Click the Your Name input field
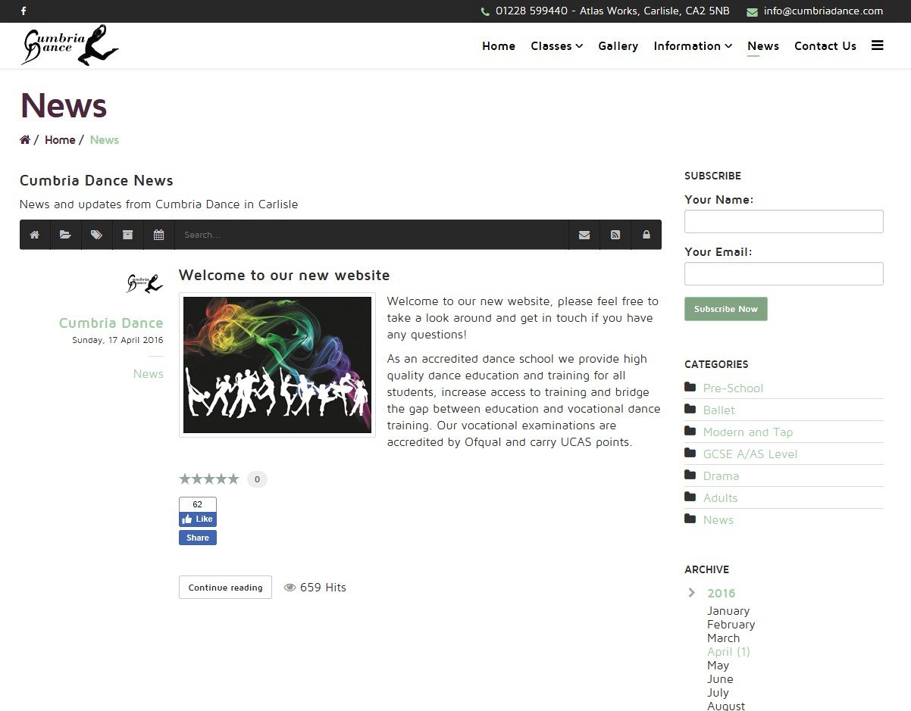 click(784, 222)
